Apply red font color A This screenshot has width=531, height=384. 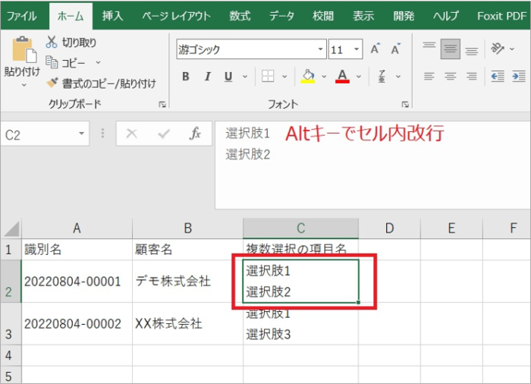point(342,77)
